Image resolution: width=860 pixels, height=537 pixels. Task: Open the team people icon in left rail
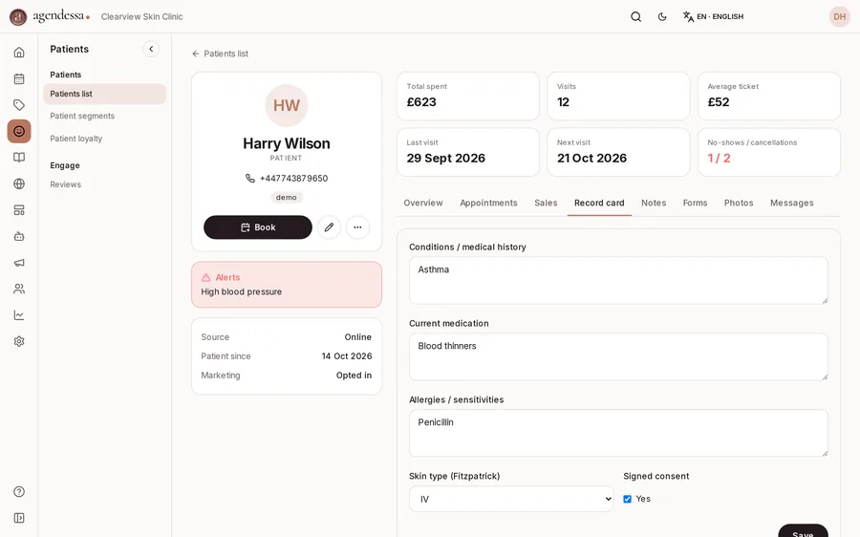19,289
